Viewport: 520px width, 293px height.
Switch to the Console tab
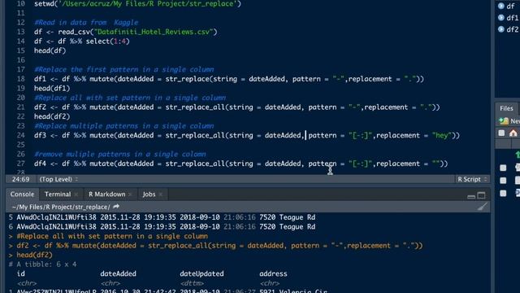pyautogui.click(x=22, y=195)
